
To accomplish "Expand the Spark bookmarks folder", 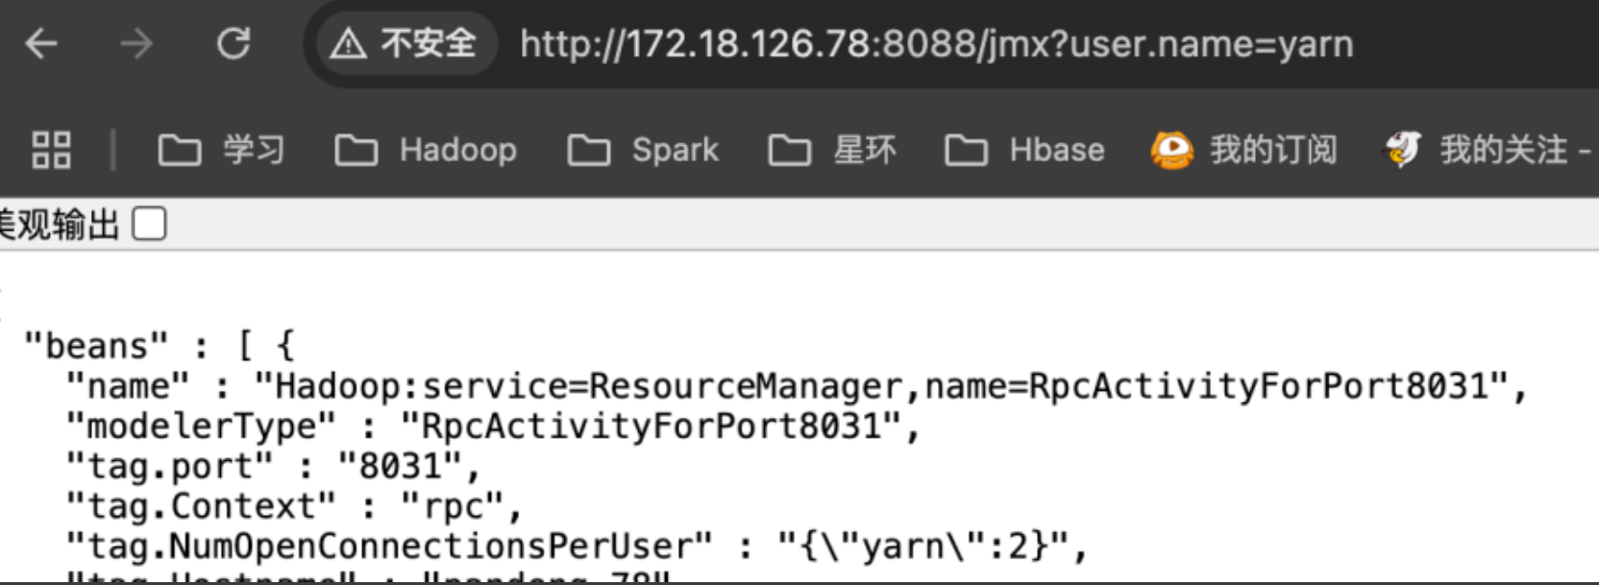I will click(x=643, y=150).
